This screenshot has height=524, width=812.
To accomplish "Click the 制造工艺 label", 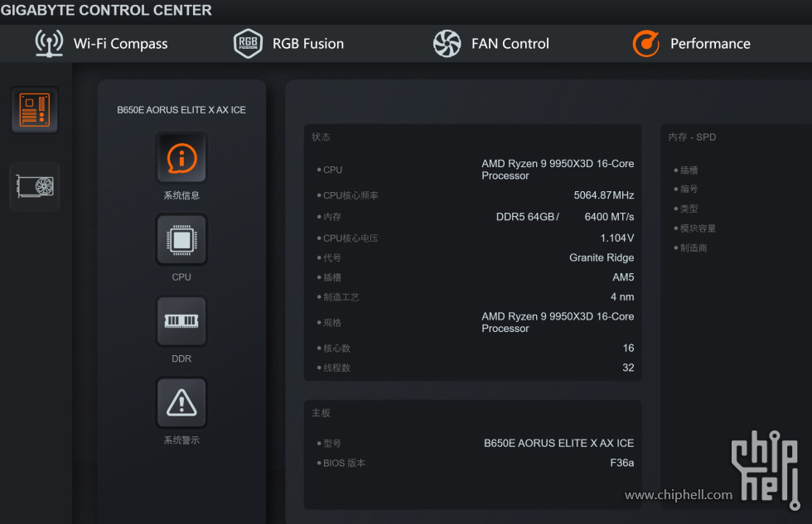I will 341,297.
